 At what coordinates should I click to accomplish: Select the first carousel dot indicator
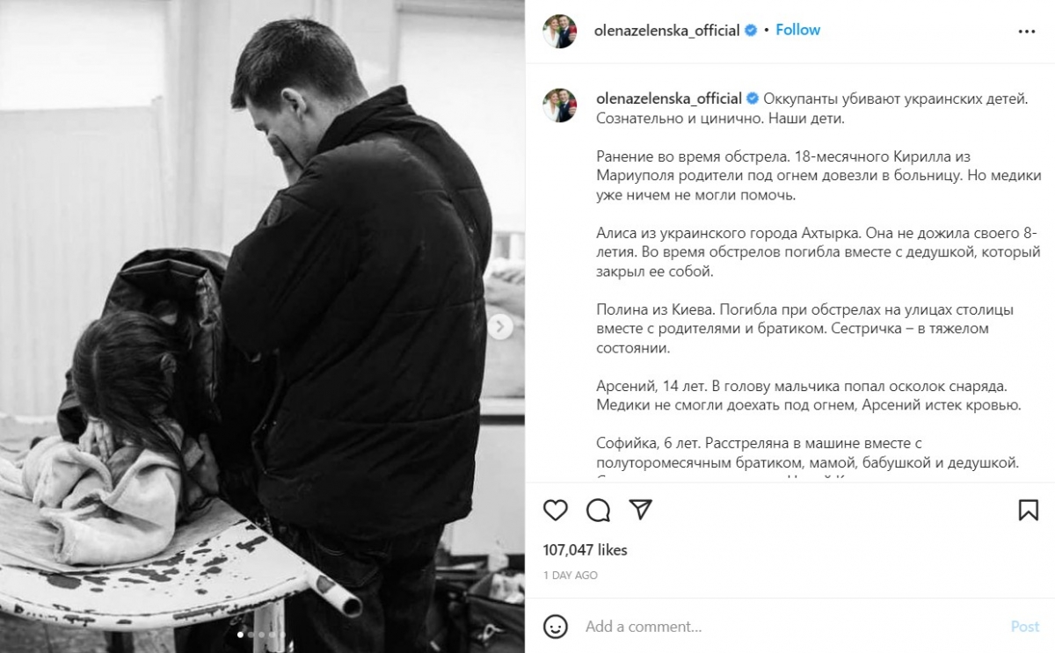click(241, 634)
